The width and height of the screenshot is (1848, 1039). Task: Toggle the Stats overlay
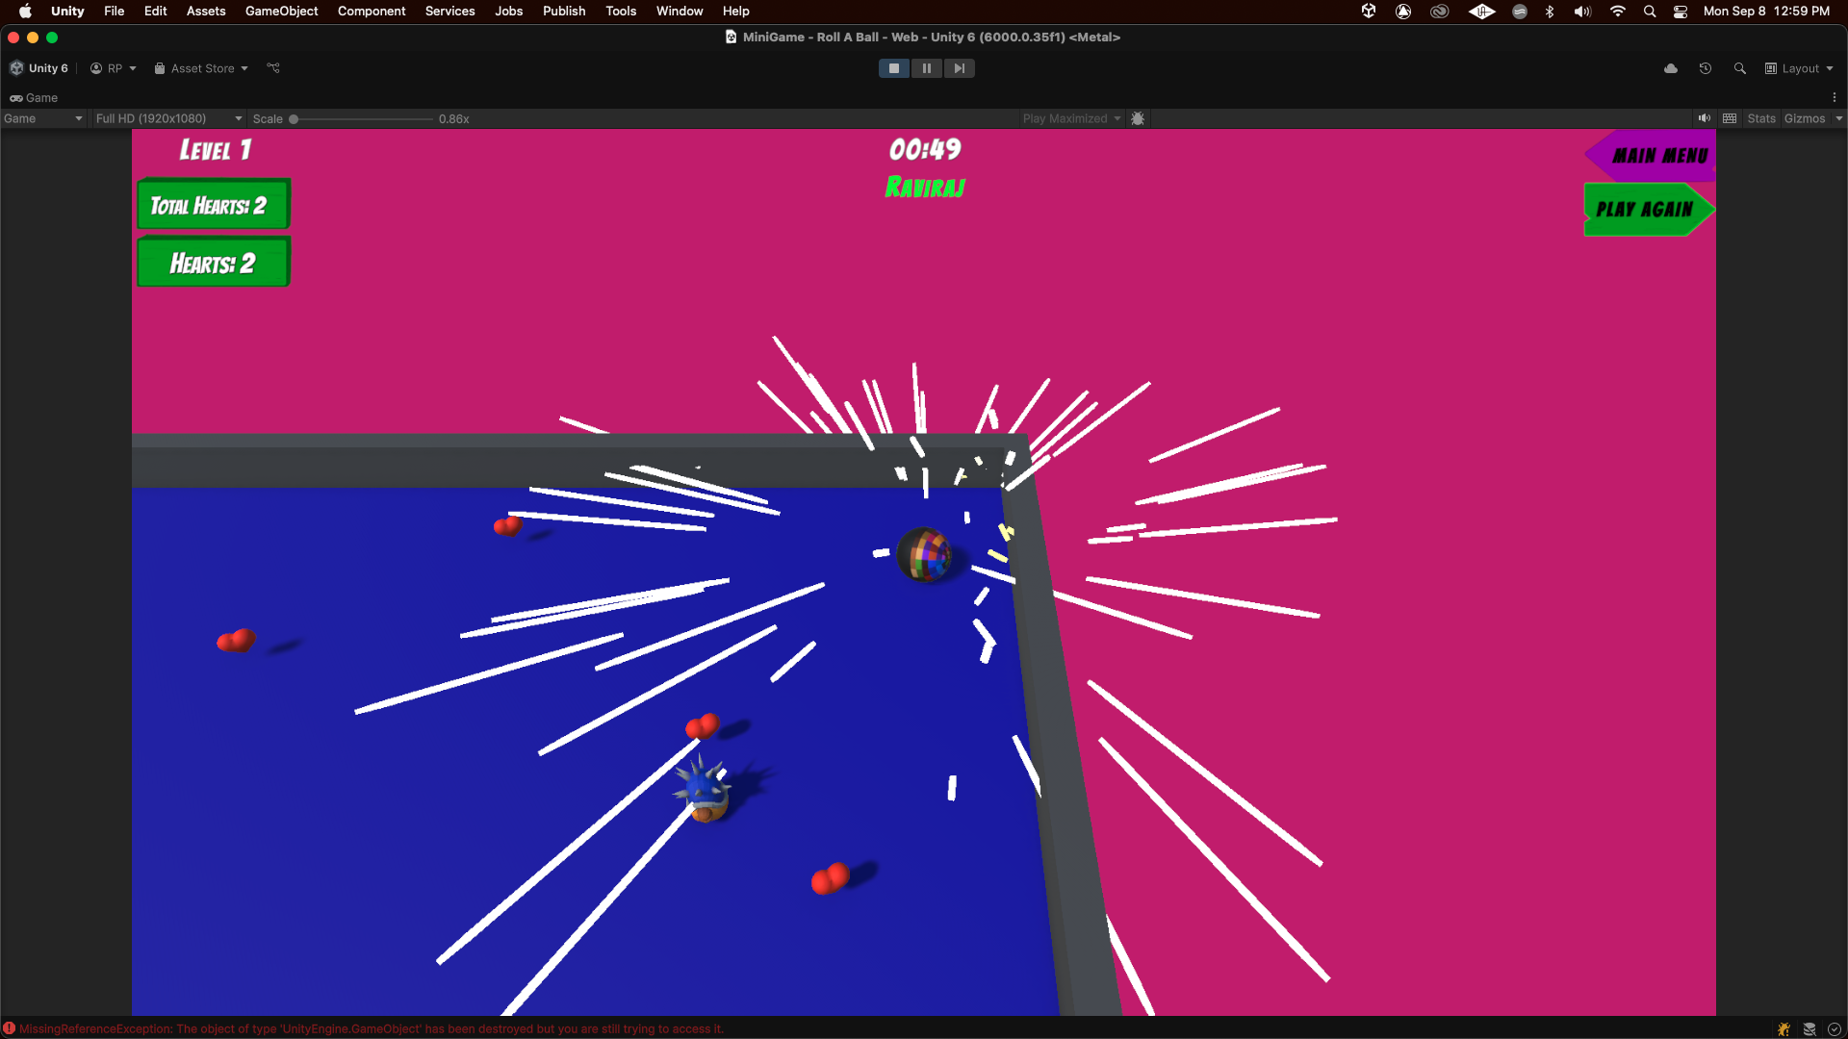tap(1761, 118)
